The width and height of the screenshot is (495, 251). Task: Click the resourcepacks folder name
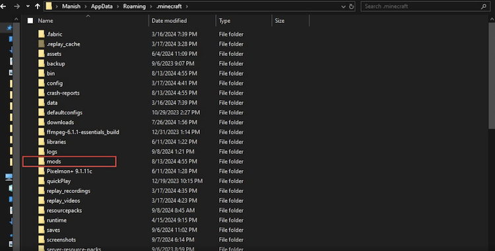click(x=64, y=210)
